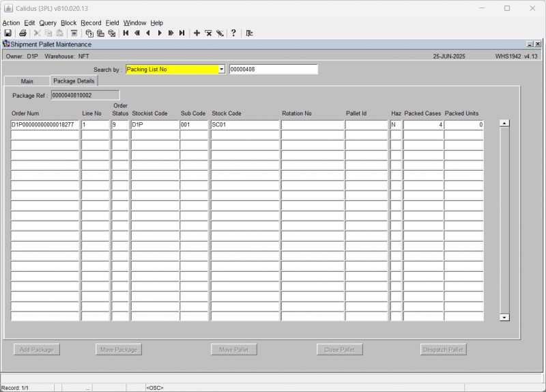Open the Query menu

click(48, 23)
